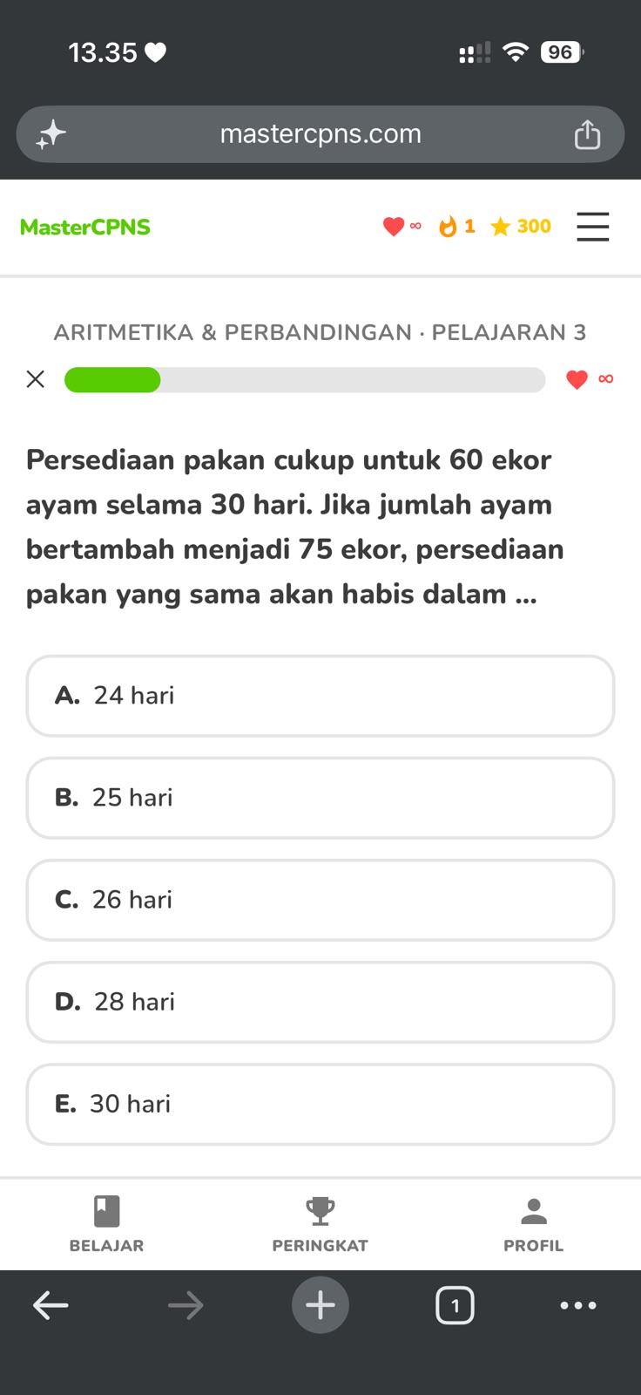Image resolution: width=641 pixels, height=1395 pixels.
Task: Tap the streak flame icon
Action: pyautogui.click(x=448, y=227)
